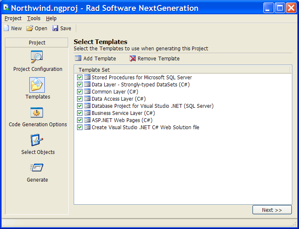Uncheck Data Layer Strongly-typed DataSets checkbox
Viewport: 299px width, 229px height.
[x=80, y=84]
